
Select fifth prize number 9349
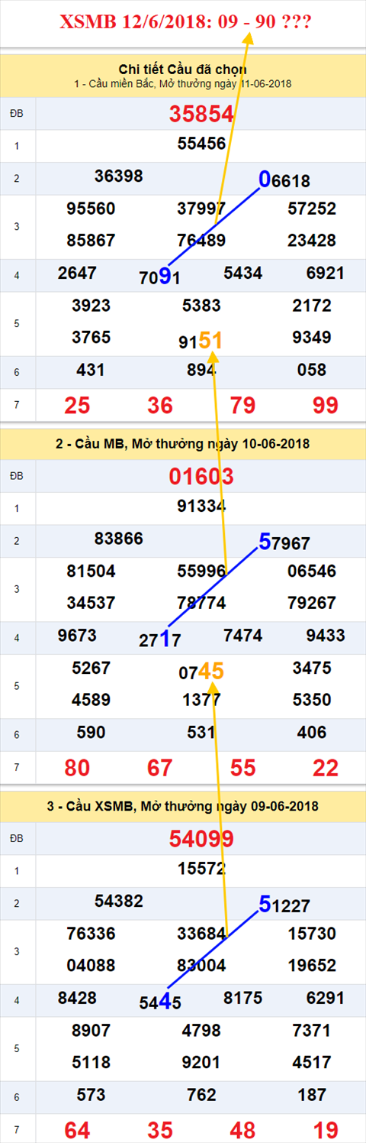coord(312,337)
